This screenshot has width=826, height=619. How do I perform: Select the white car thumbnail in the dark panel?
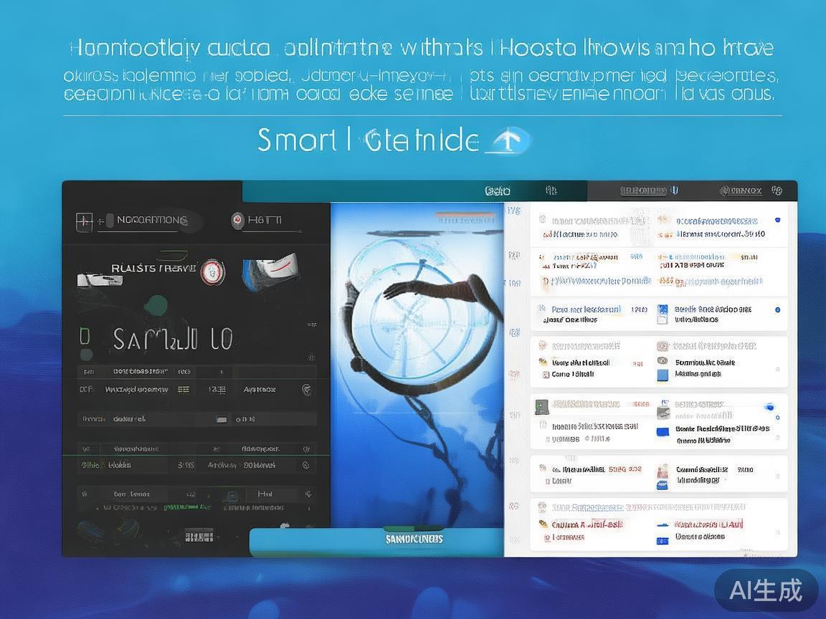pos(93,279)
